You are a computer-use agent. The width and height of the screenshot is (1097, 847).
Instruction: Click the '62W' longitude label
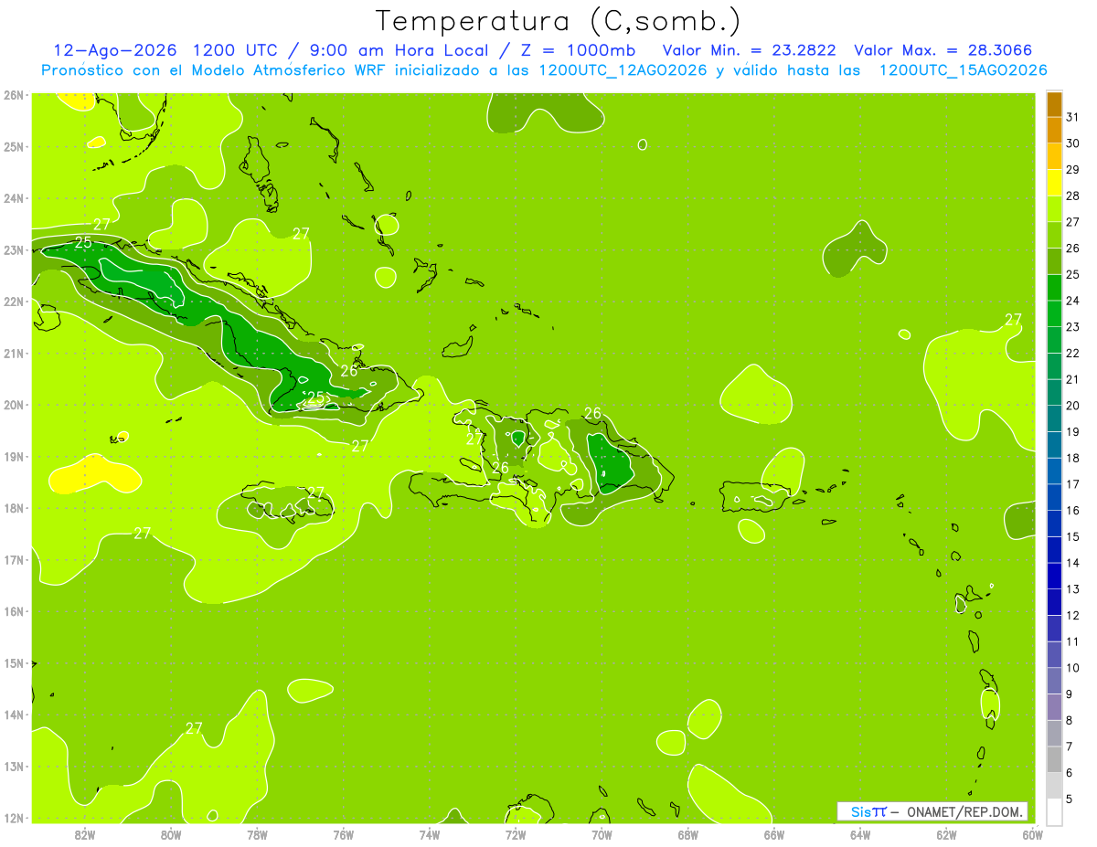947,834
